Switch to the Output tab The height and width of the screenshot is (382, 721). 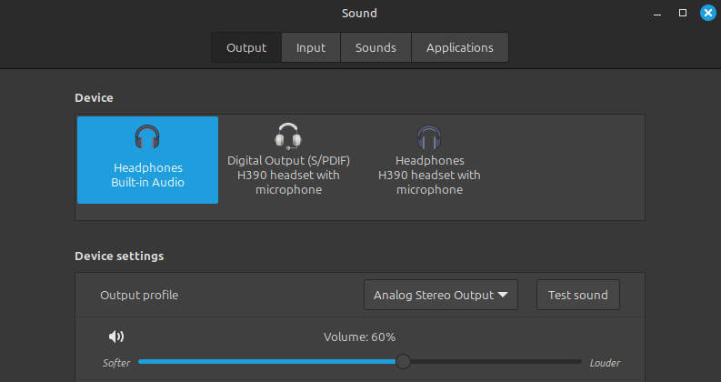246,47
